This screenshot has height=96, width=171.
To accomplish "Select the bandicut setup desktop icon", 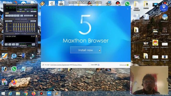I will click(x=165, y=18).
